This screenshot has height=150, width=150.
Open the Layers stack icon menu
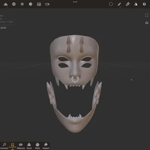[144, 4]
